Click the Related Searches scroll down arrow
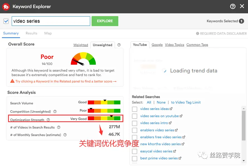The image size is (248, 166). (244, 161)
